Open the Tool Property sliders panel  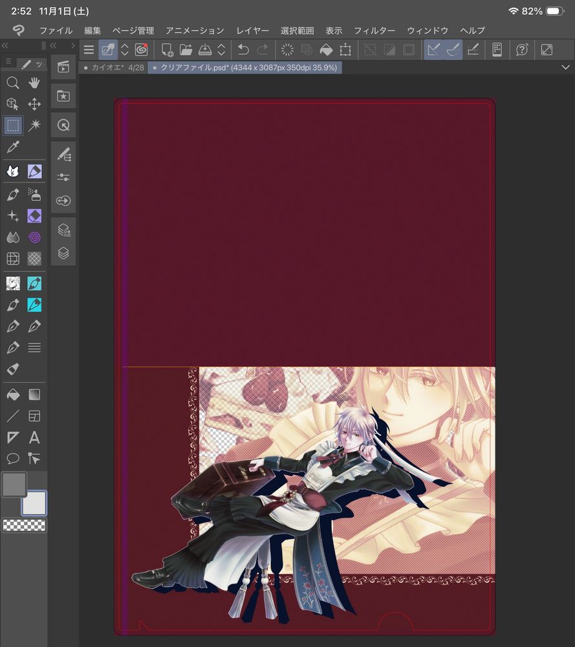(63, 177)
